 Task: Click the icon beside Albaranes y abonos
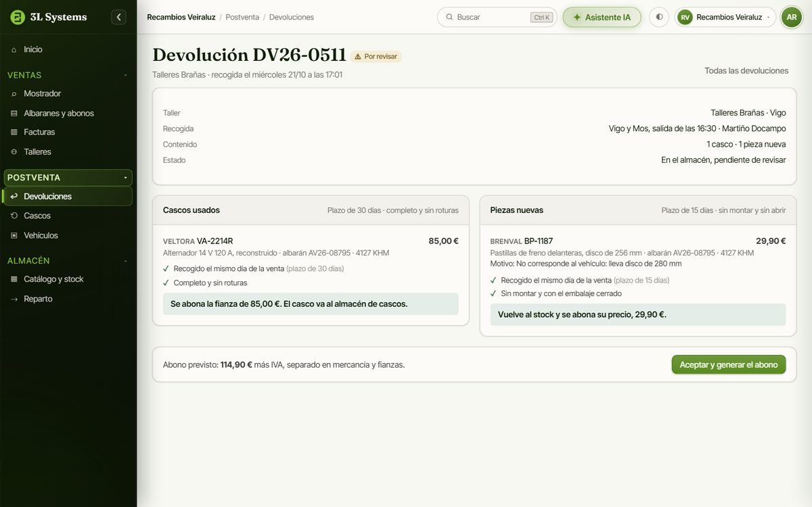pyautogui.click(x=14, y=113)
